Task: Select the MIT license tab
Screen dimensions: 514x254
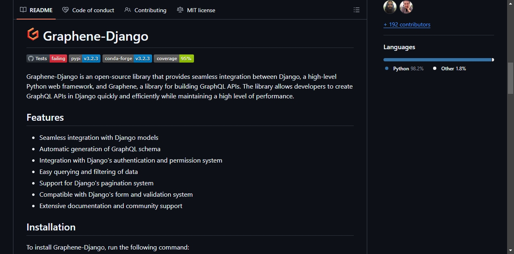Action: (196, 10)
